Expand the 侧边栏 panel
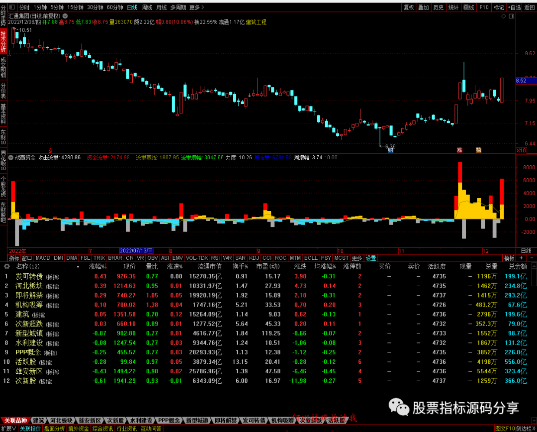Viewport: 537px width, 432px height. pyautogui.click(x=526, y=429)
